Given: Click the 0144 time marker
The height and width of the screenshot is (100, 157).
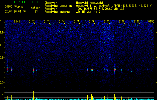Looking at the screenshot, I should click(62, 21).
